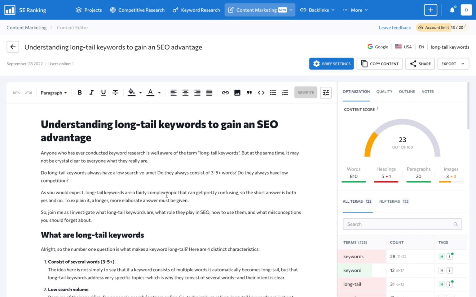Insert a blockquote
The width and height of the screenshot is (476, 297).
pos(249,92)
